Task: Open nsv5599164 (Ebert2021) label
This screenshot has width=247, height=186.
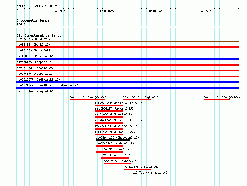Action: (114, 114)
